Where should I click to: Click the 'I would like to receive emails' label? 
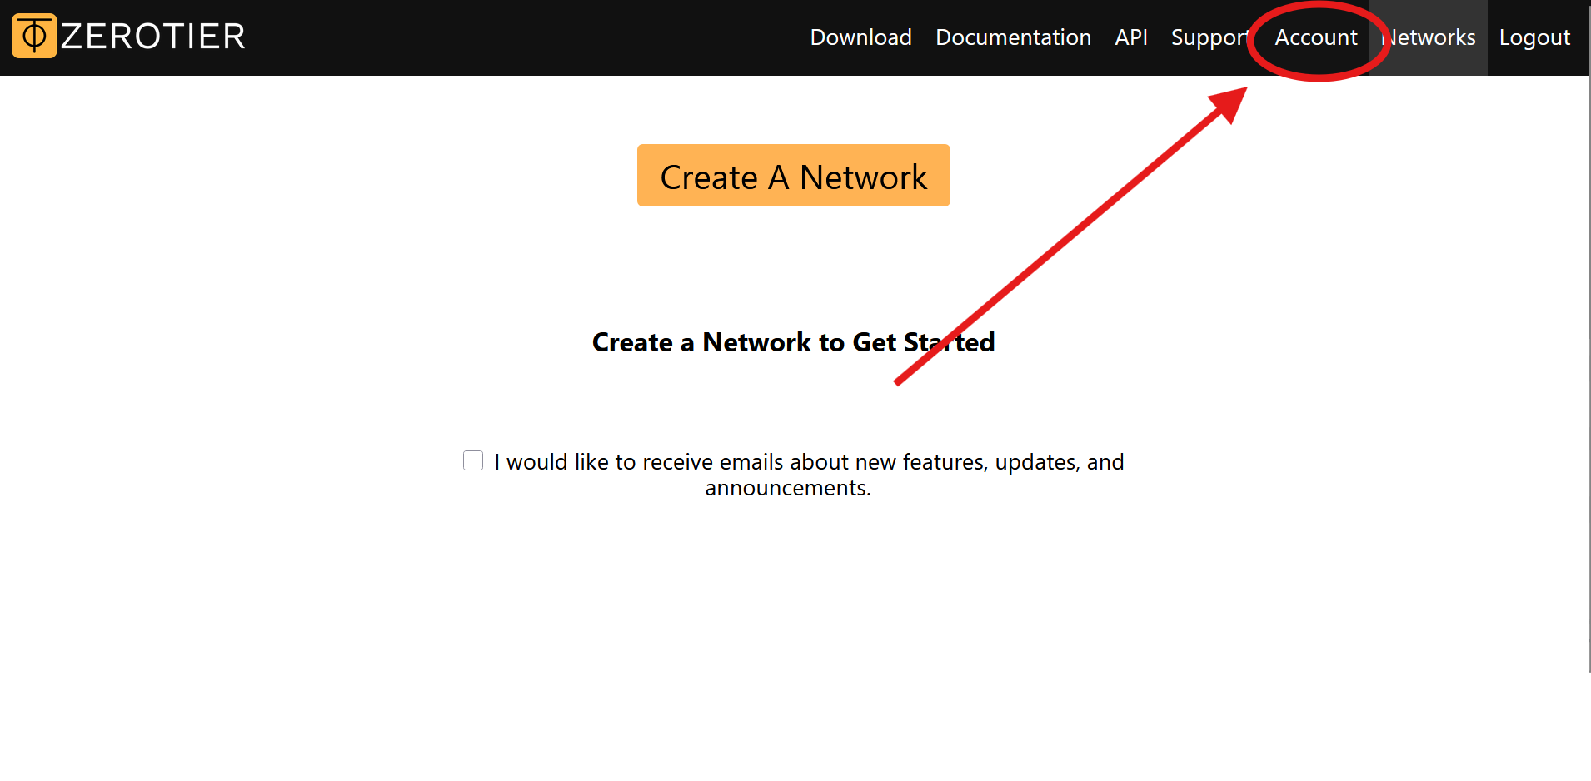pyautogui.click(x=809, y=475)
